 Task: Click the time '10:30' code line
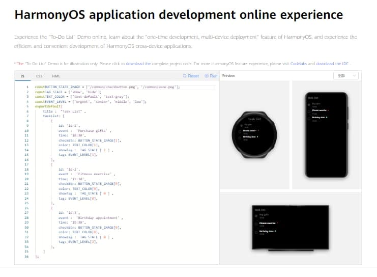click(x=72, y=135)
